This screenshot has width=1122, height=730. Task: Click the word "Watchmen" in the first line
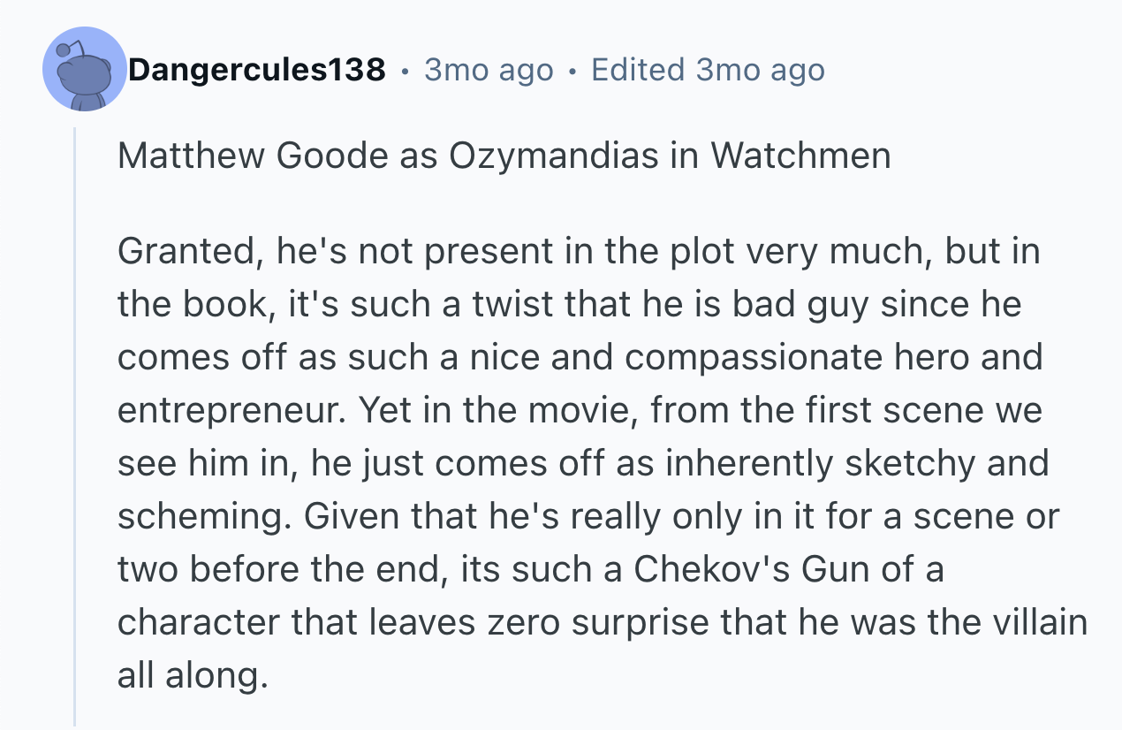(x=800, y=156)
